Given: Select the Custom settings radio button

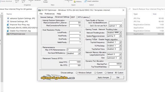Looking at the screenshot, I should click(x=116, y=73).
